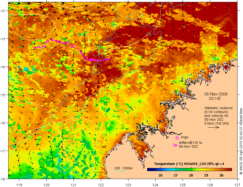Click the magenta Argo circle legend symbol
The height and width of the screenshot is (187, 243).
pyautogui.click(x=177, y=138)
